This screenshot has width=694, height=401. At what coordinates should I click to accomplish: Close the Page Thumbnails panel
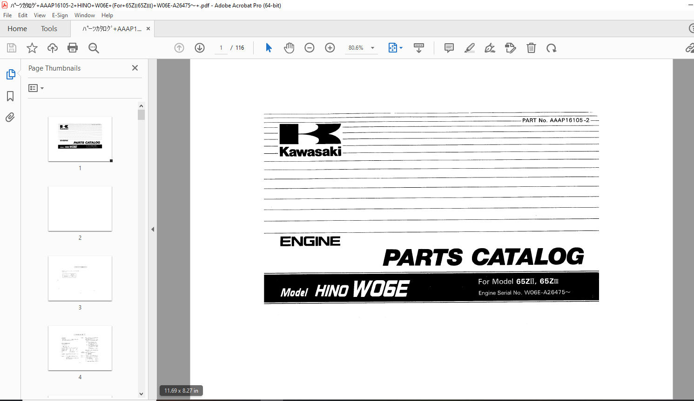tap(135, 68)
